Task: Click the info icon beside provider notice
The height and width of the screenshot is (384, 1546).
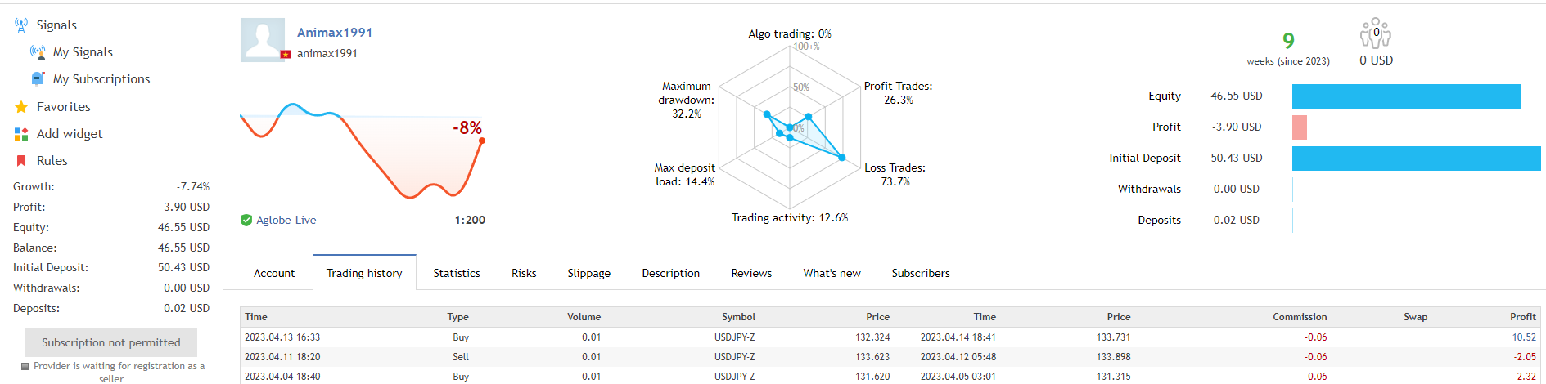Action: pyautogui.click(x=25, y=367)
